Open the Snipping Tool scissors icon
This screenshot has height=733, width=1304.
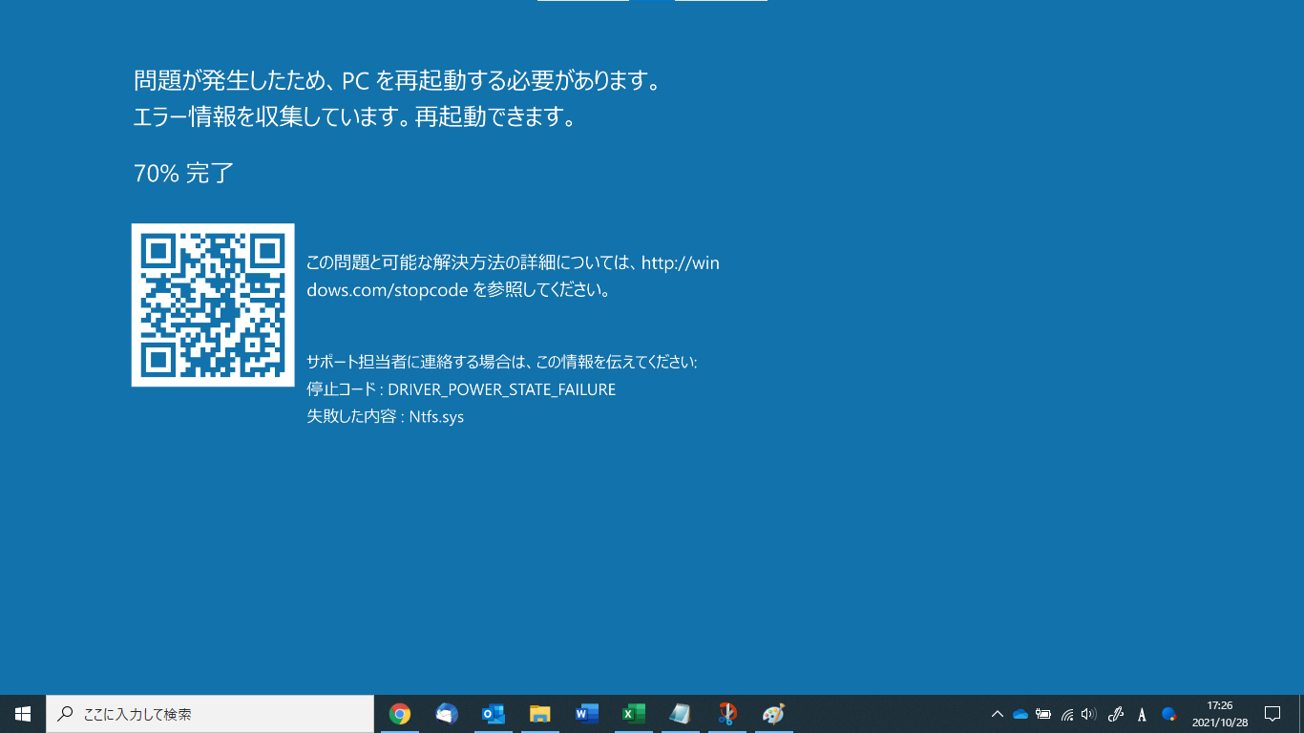(x=727, y=714)
